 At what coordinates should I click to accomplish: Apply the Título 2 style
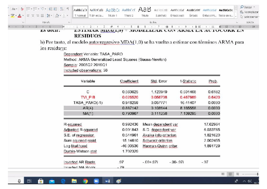tap(129, 12)
